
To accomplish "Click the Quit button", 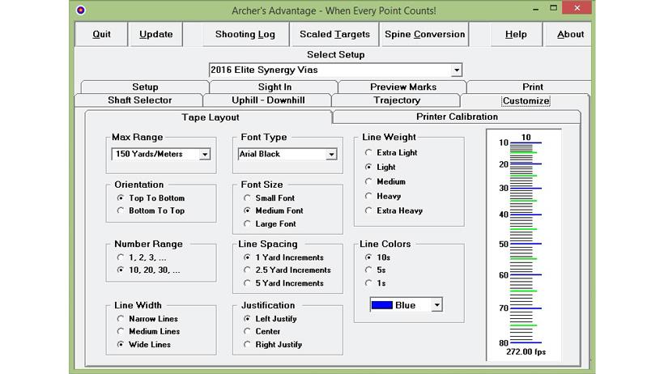I will point(101,34).
